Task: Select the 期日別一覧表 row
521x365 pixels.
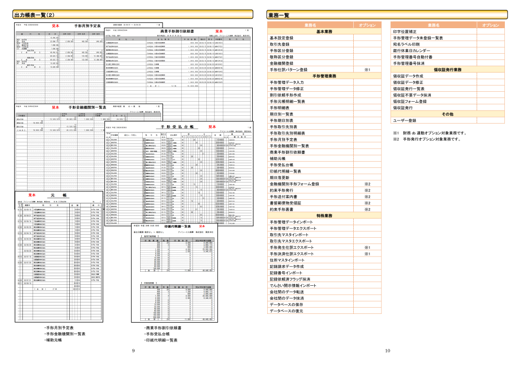Action: point(324,114)
